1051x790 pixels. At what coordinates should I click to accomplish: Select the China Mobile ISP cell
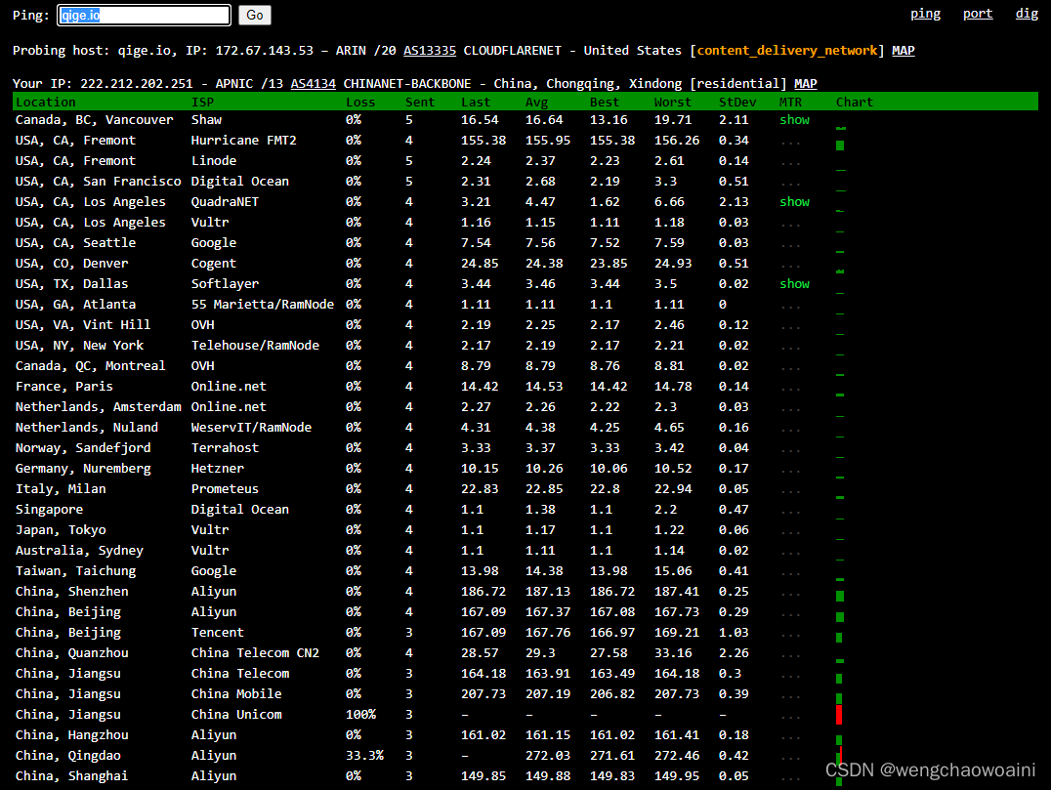pyautogui.click(x=236, y=694)
